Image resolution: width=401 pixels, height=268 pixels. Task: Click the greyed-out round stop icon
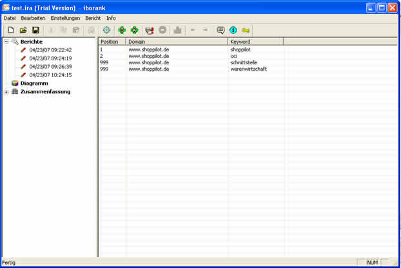[x=162, y=30]
